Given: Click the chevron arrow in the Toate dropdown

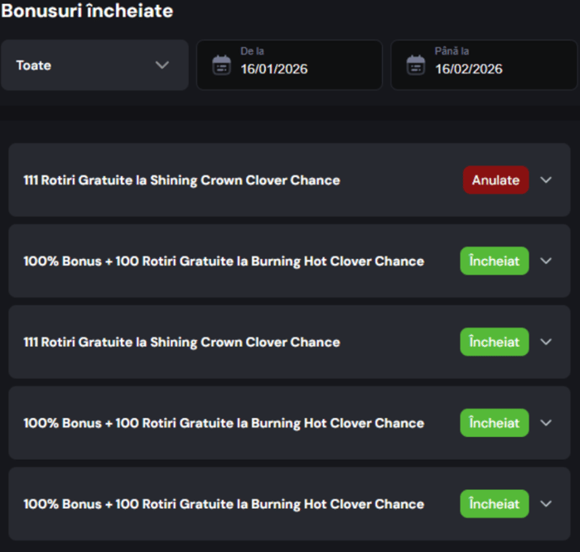Looking at the screenshot, I should (x=162, y=65).
